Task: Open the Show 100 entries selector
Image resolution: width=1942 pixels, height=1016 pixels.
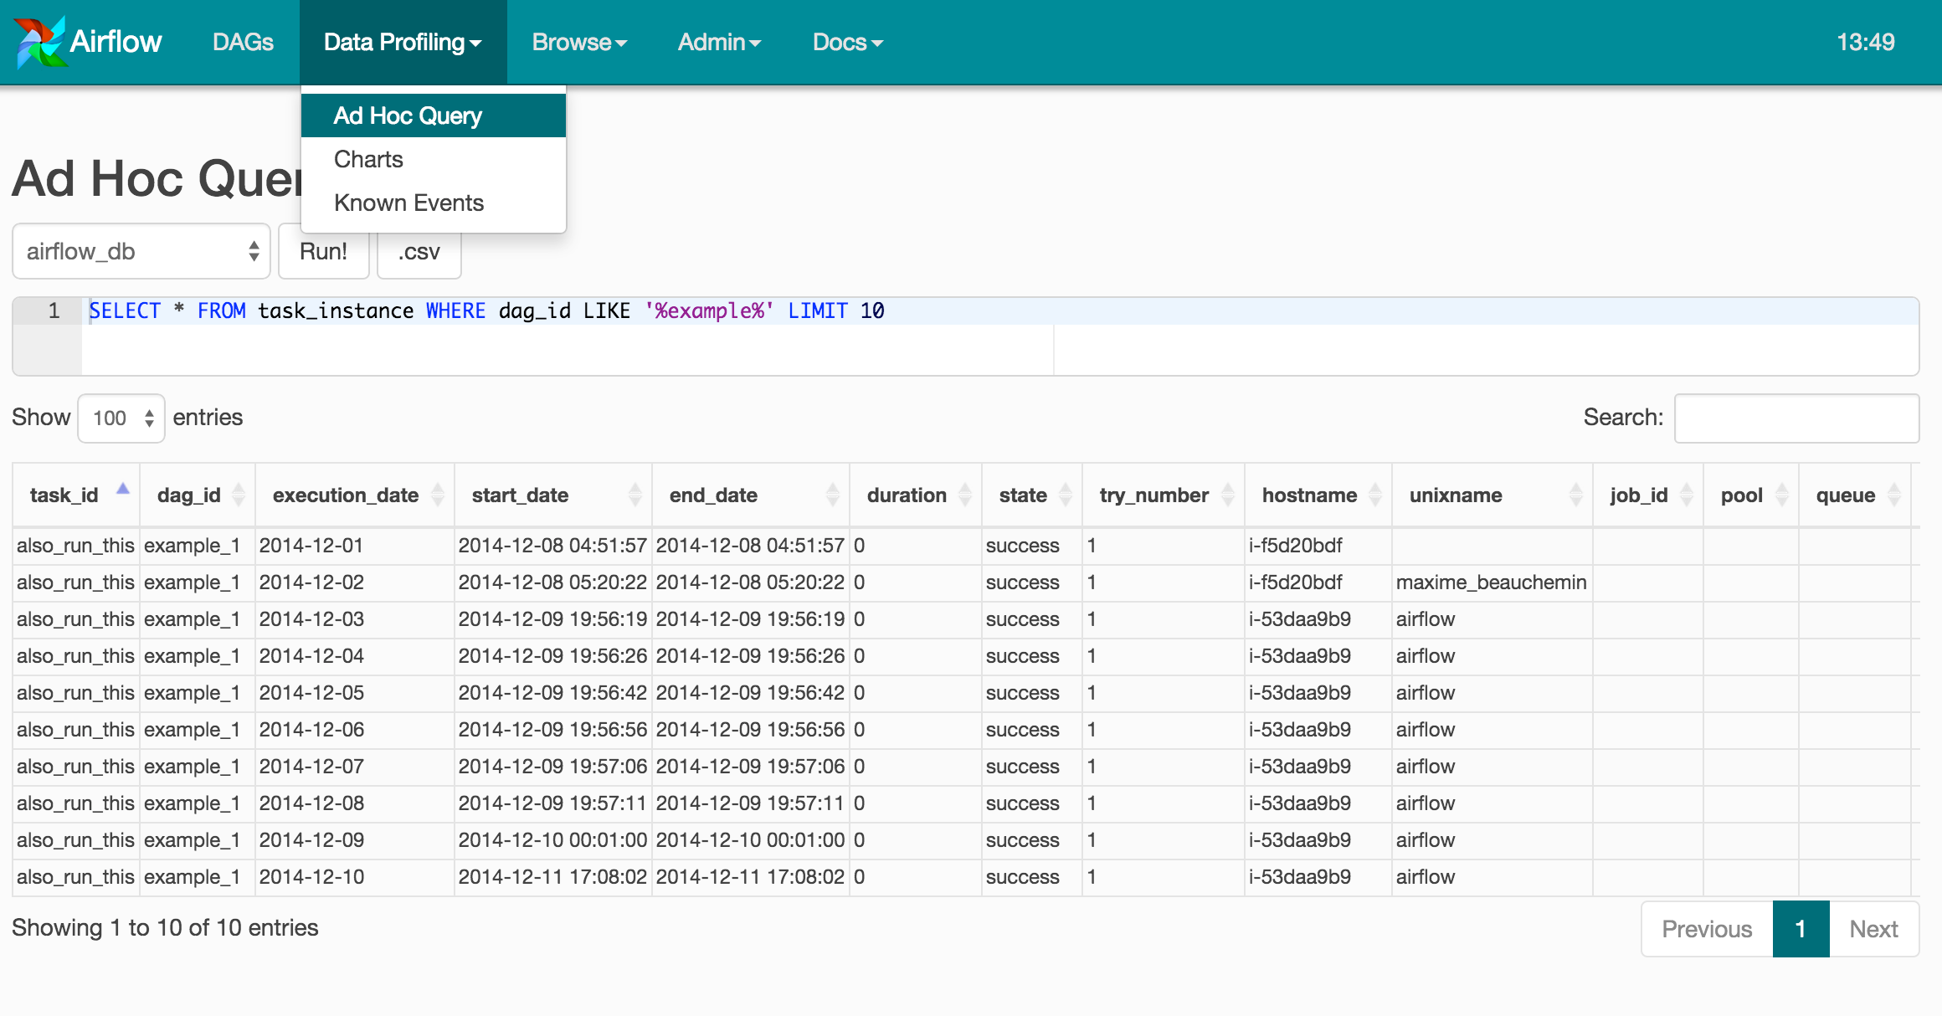Action: click(121, 418)
